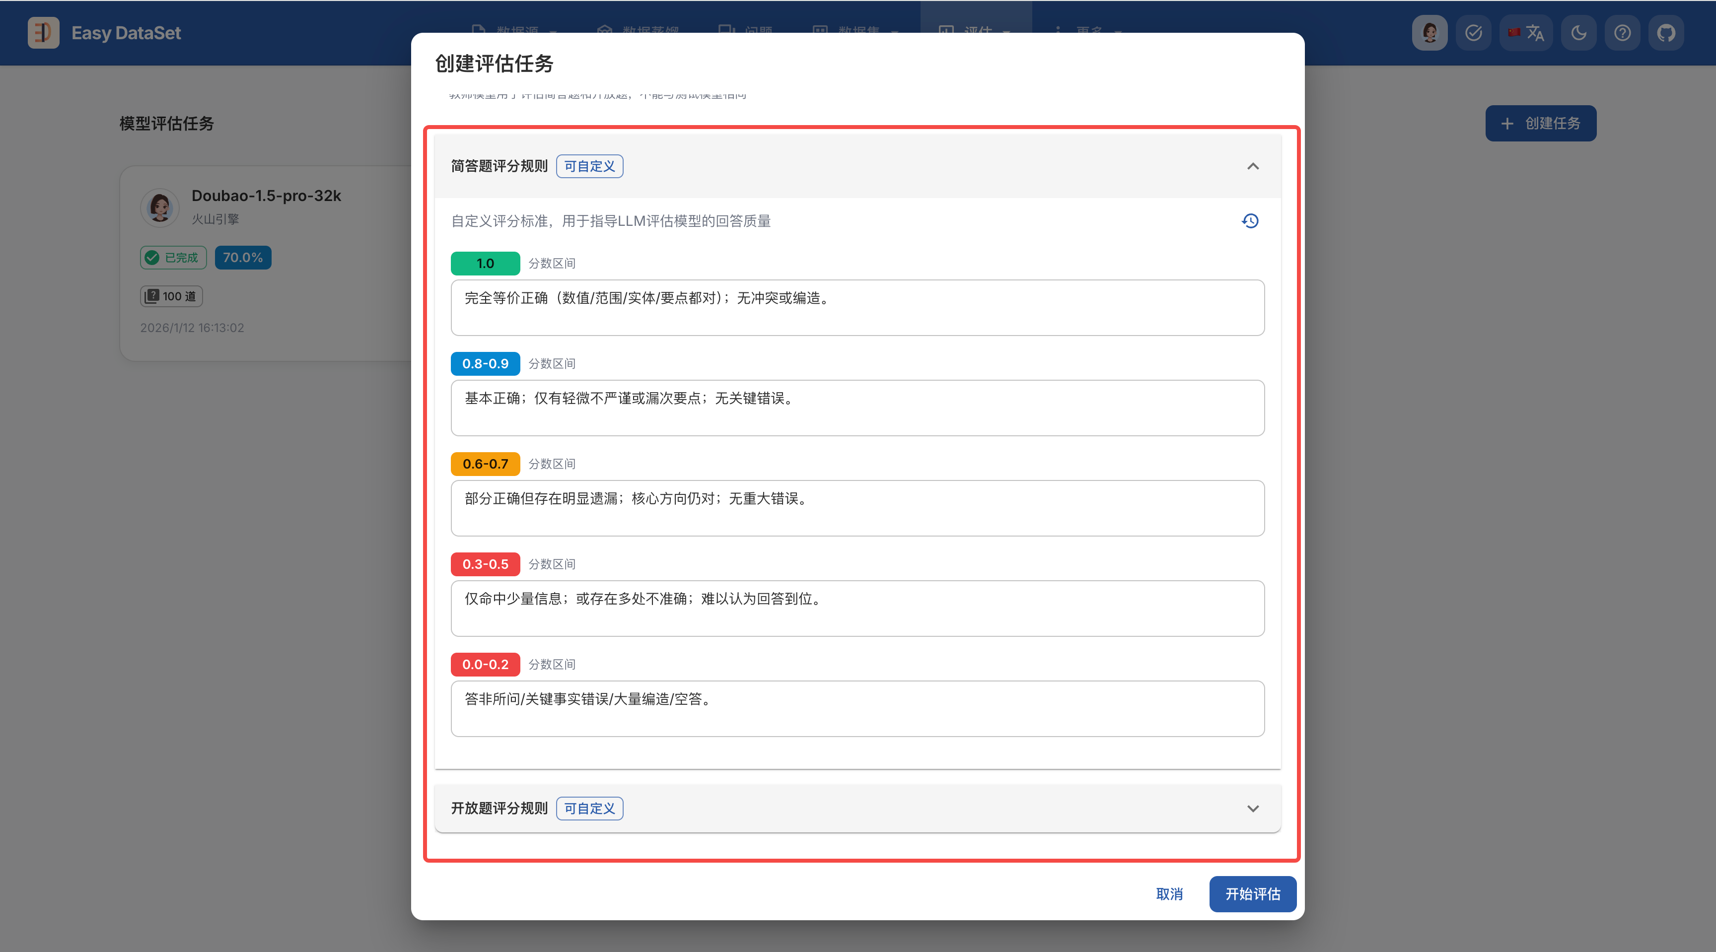
Task: Edit the 0.0-0.2 score rule field
Action: (x=858, y=708)
